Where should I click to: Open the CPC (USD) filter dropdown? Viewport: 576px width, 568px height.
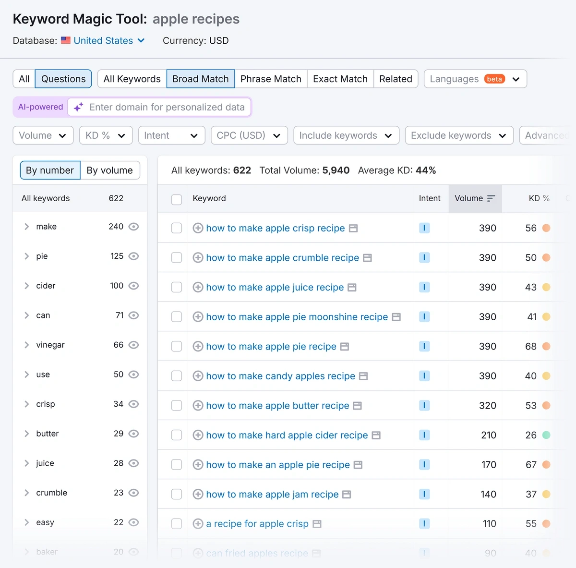pyautogui.click(x=249, y=135)
